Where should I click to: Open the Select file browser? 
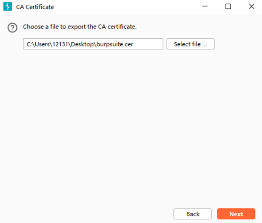click(x=190, y=44)
